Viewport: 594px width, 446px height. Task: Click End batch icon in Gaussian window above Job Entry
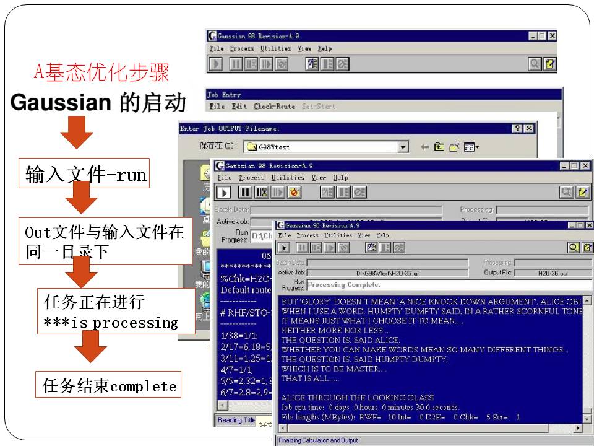342,64
